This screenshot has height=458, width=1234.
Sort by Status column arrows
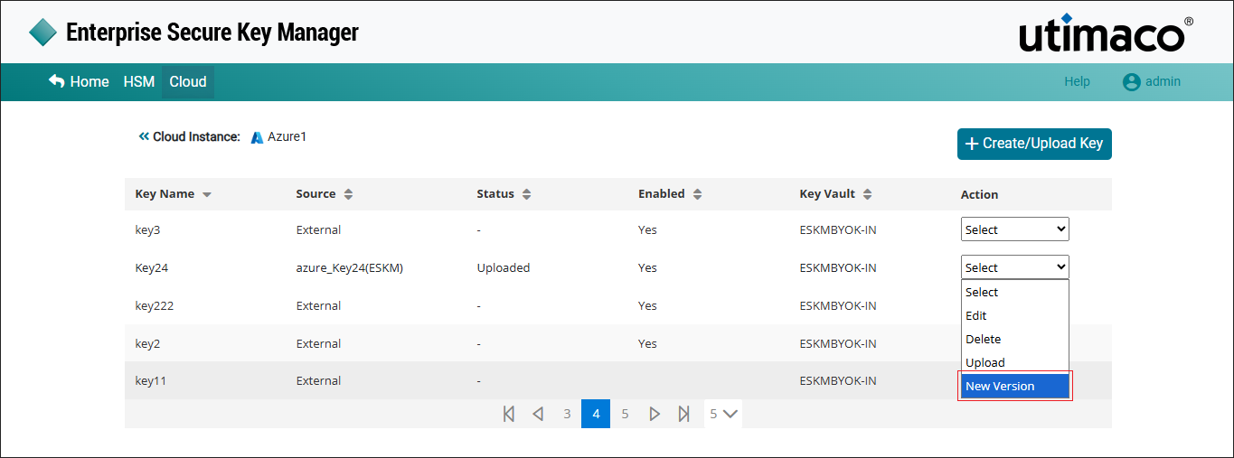[527, 194]
